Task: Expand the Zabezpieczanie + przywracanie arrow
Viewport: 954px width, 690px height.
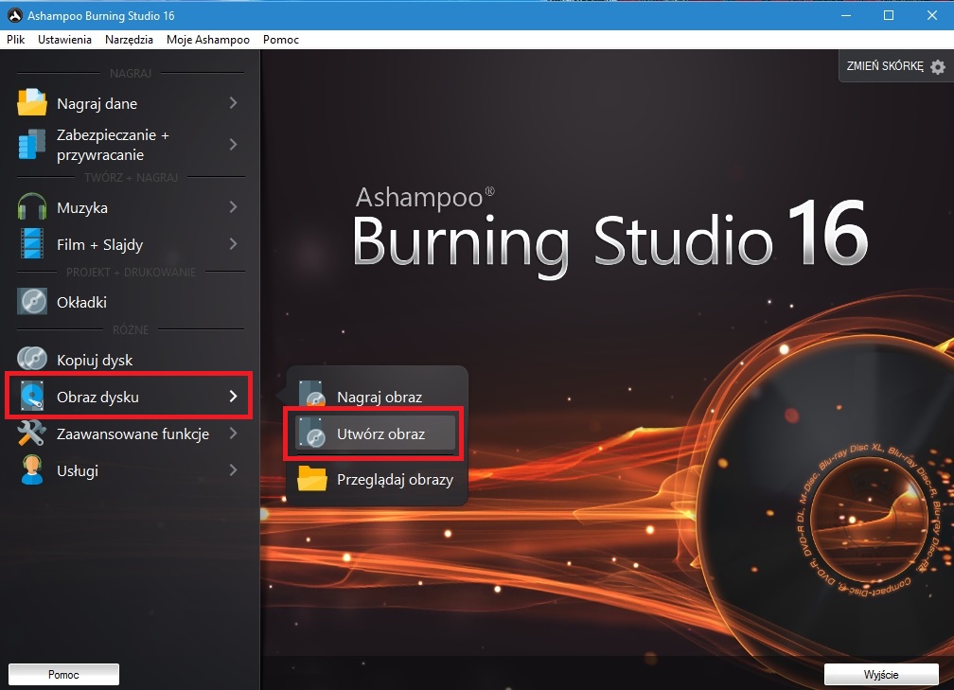Action: click(233, 144)
